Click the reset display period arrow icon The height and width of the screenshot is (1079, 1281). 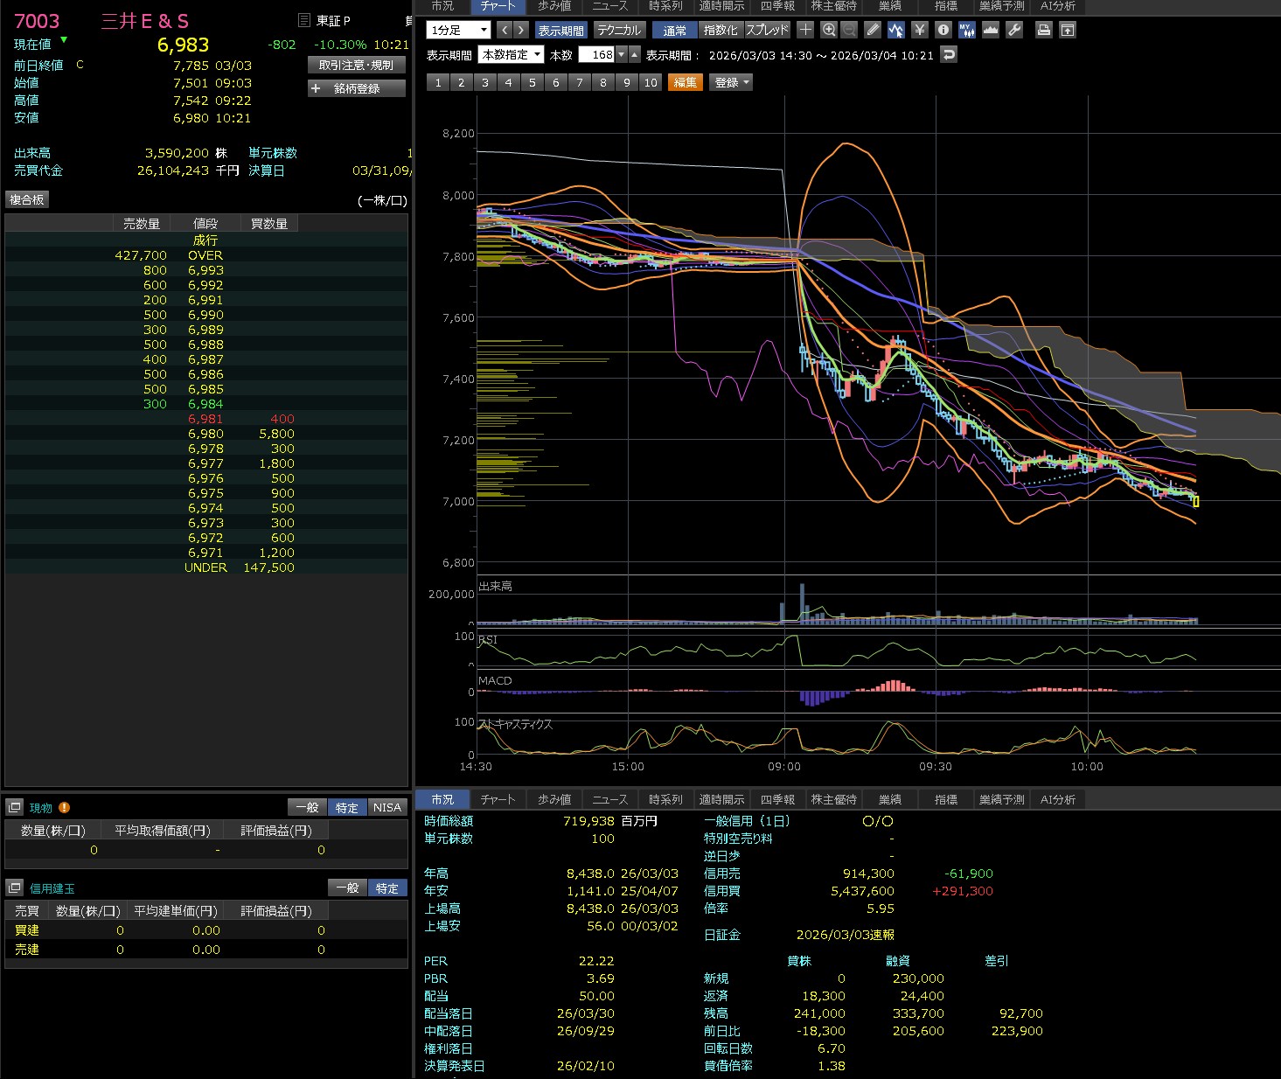click(949, 54)
